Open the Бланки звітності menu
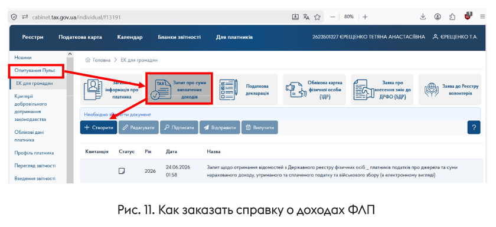Screen dimensions: 496x227 pos(179,37)
